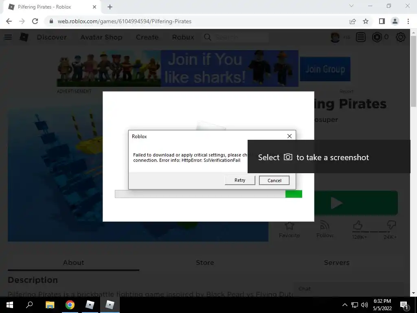Open the volume tray icon
The image size is (417, 313).
[x=364, y=305]
